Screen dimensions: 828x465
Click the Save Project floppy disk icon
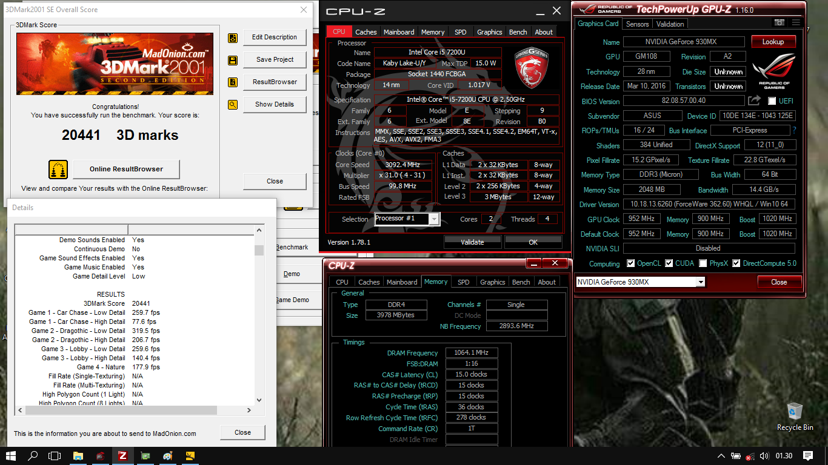pos(233,60)
